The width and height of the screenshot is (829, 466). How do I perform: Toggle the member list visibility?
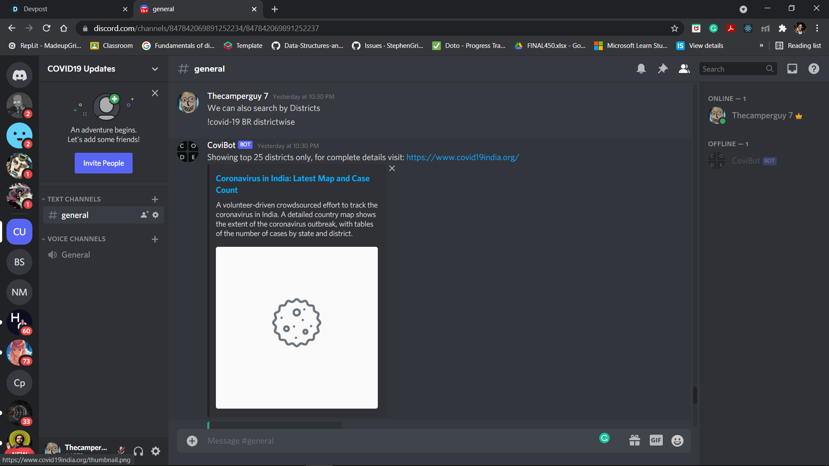click(684, 69)
